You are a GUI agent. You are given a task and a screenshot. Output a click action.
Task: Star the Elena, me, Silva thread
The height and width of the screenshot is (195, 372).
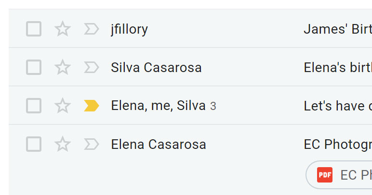click(62, 106)
